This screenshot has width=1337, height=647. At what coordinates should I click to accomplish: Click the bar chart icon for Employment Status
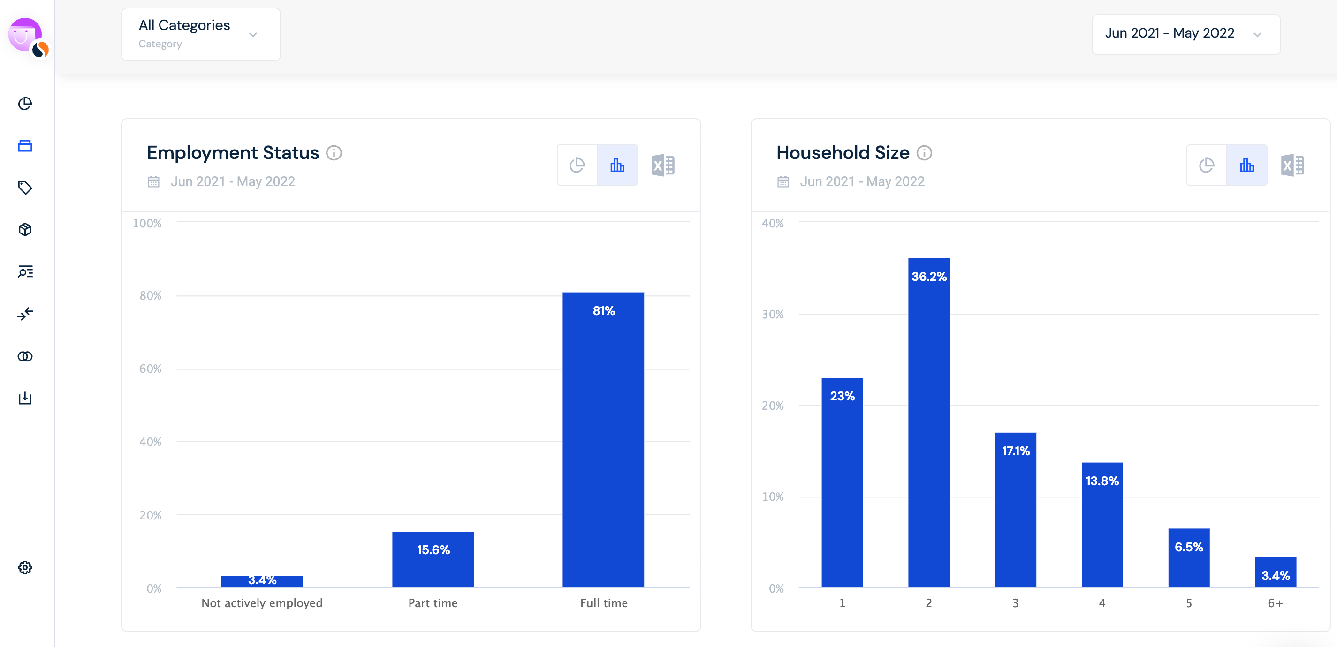click(x=617, y=165)
